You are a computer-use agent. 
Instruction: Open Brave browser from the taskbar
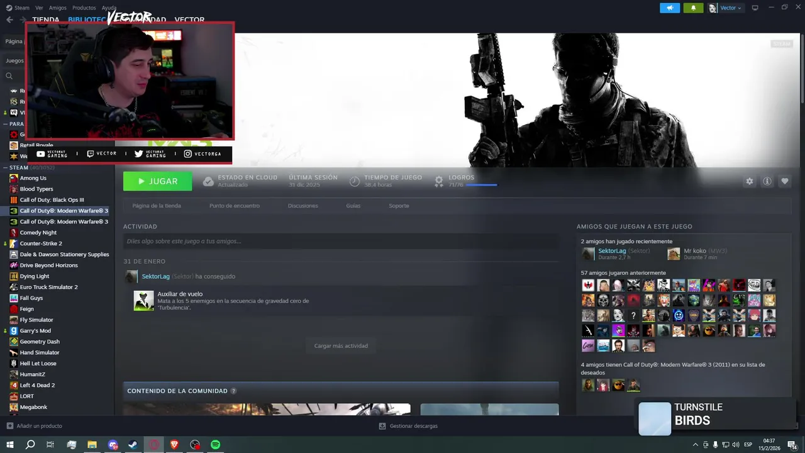[174, 444]
